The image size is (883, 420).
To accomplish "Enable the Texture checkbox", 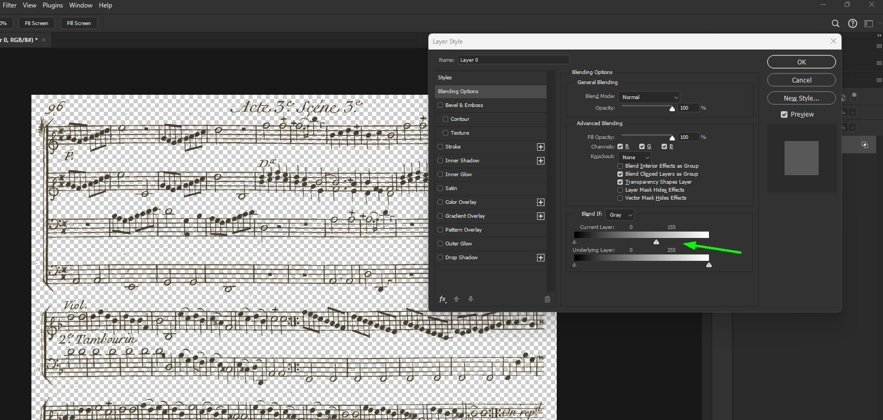I will [x=445, y=133].
